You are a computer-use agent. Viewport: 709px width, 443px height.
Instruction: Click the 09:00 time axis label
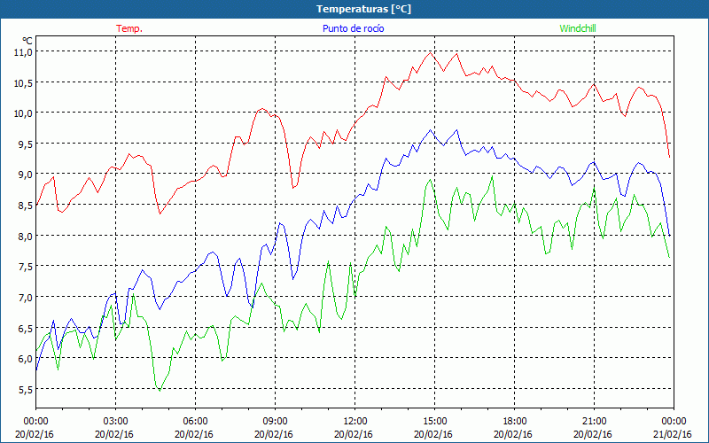pos(275,422)
